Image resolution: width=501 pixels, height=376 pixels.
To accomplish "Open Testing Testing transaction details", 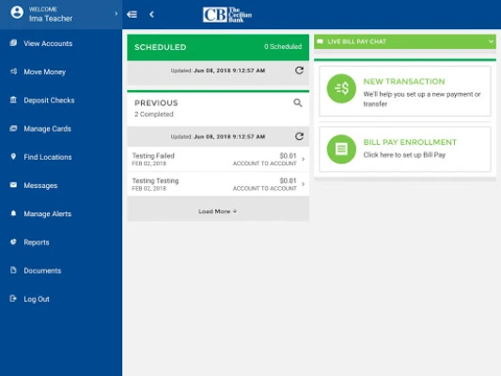I will coord(218,184).
